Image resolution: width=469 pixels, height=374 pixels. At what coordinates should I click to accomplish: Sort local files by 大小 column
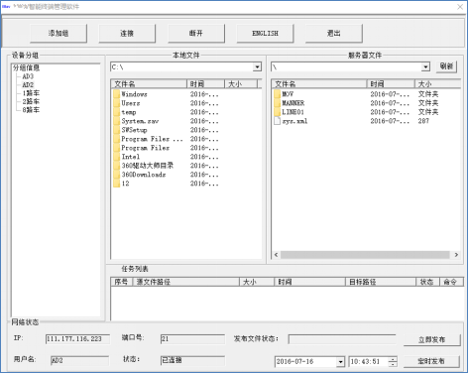tap(241, 84)
